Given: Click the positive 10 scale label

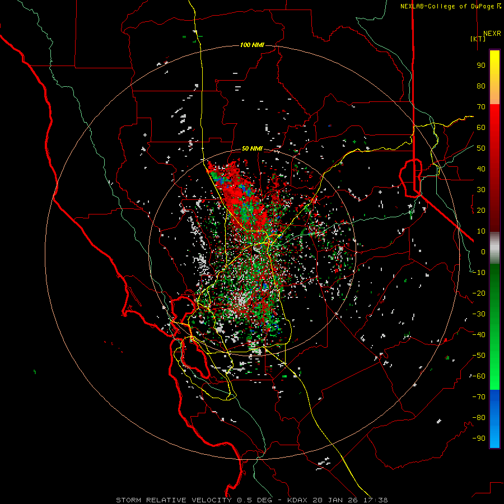Looking at the screenshot, I should (x=481, y=231).
